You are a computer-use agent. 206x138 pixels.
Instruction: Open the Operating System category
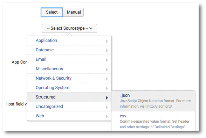tap(69, 88)
